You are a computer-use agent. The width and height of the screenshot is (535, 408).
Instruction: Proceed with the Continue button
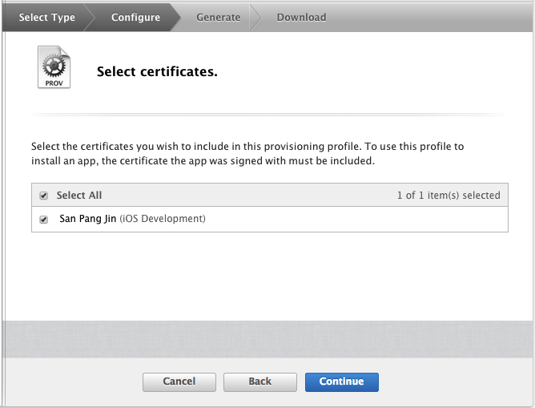(x=341, y=382)
